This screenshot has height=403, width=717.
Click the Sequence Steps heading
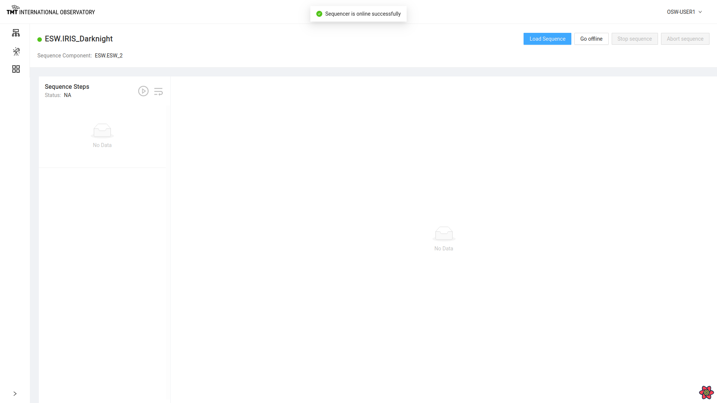(67, 87)
